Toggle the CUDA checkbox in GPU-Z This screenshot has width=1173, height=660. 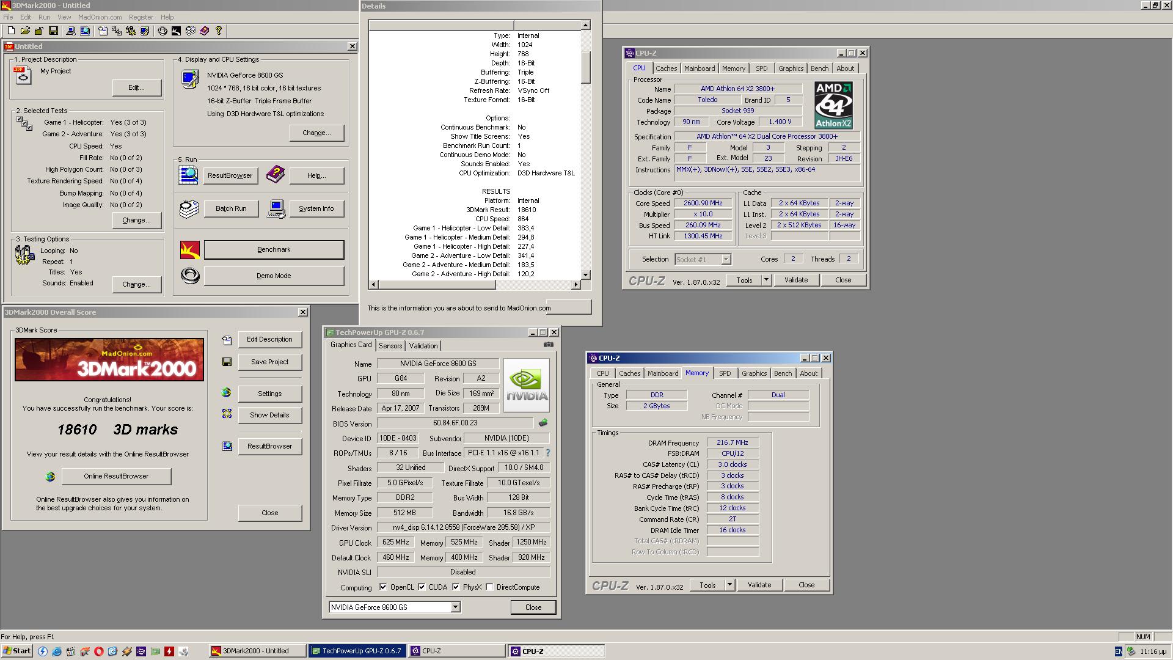click(x=422, y=587)
